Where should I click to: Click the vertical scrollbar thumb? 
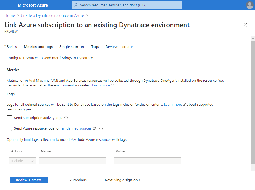coord(253,102)
